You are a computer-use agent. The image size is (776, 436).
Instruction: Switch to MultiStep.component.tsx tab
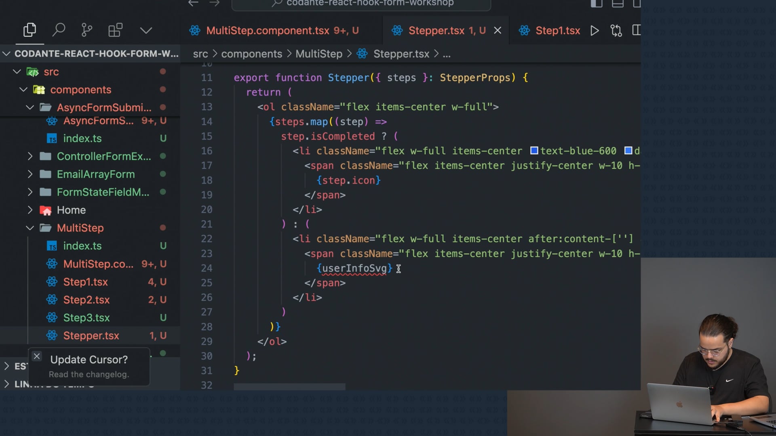point(268,31)
